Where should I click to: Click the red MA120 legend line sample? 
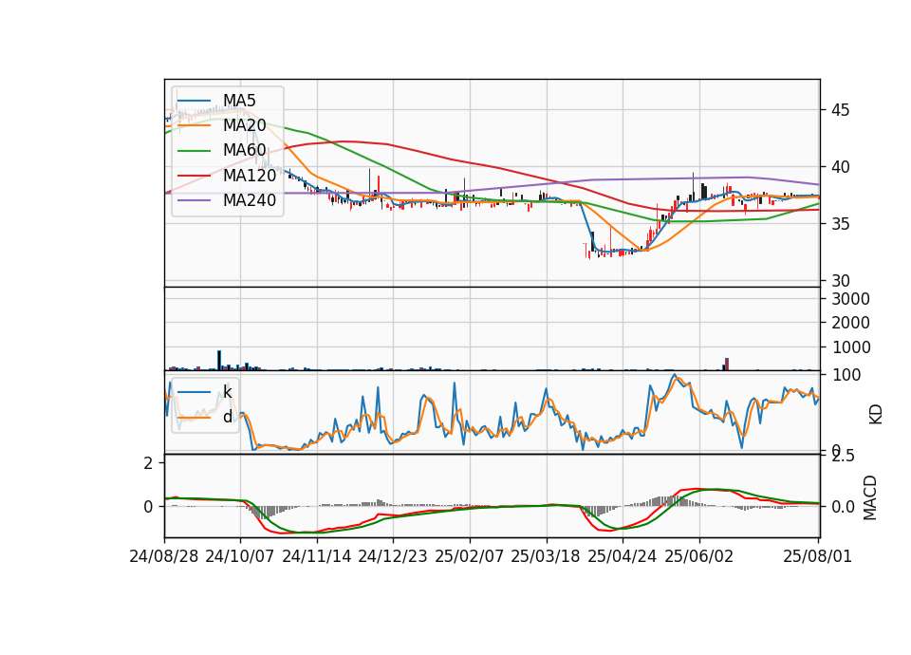coord(194,176)
